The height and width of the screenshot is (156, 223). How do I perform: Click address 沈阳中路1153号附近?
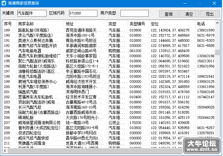83,76
